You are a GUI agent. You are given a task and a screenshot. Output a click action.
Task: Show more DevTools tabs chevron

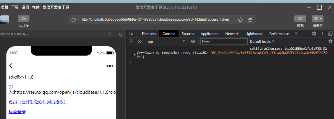296,33
